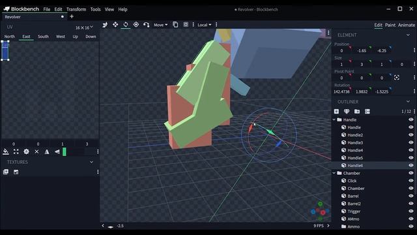Viewport: 417px width, 235px height.
Task: Open the Move transform mode dropdown
Action: tap(160, 25)
